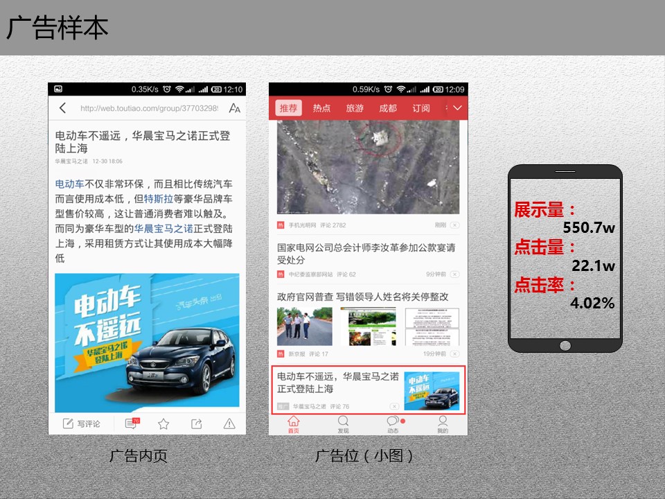Report the article via the warning triangle icon

[x=229, y=423]
